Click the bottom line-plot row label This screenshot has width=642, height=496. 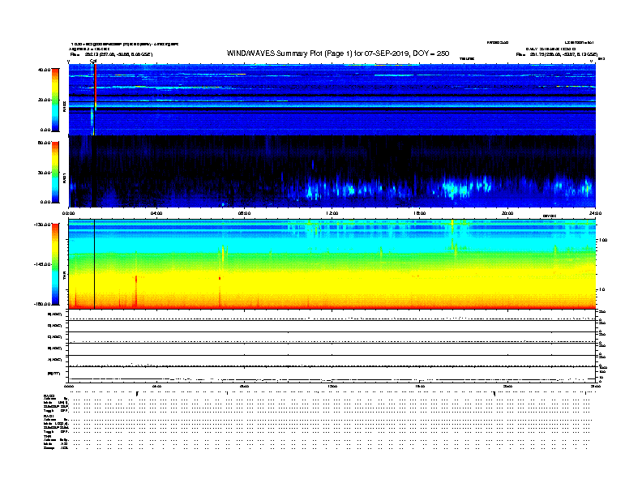[54, 374]
